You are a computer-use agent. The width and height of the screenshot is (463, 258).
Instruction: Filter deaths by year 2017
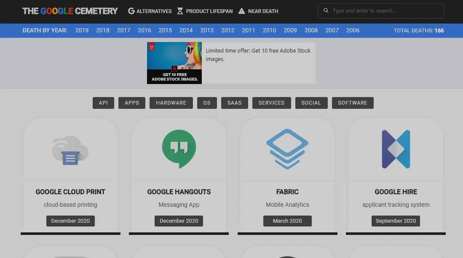pos(123,30)
